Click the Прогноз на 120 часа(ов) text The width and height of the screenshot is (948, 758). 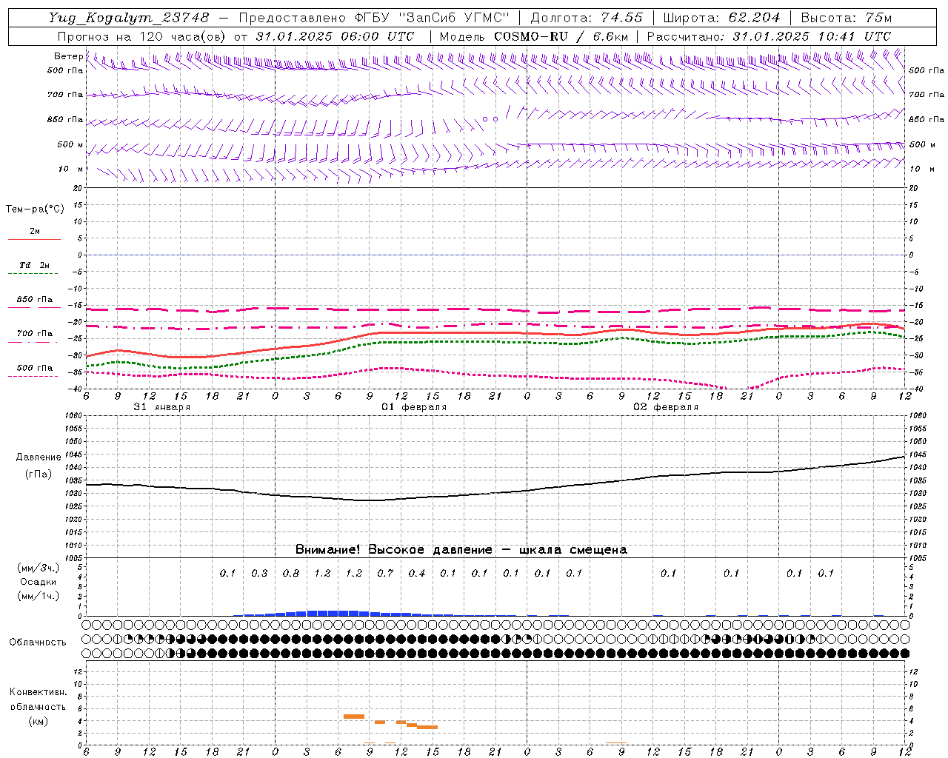[143, 36]
